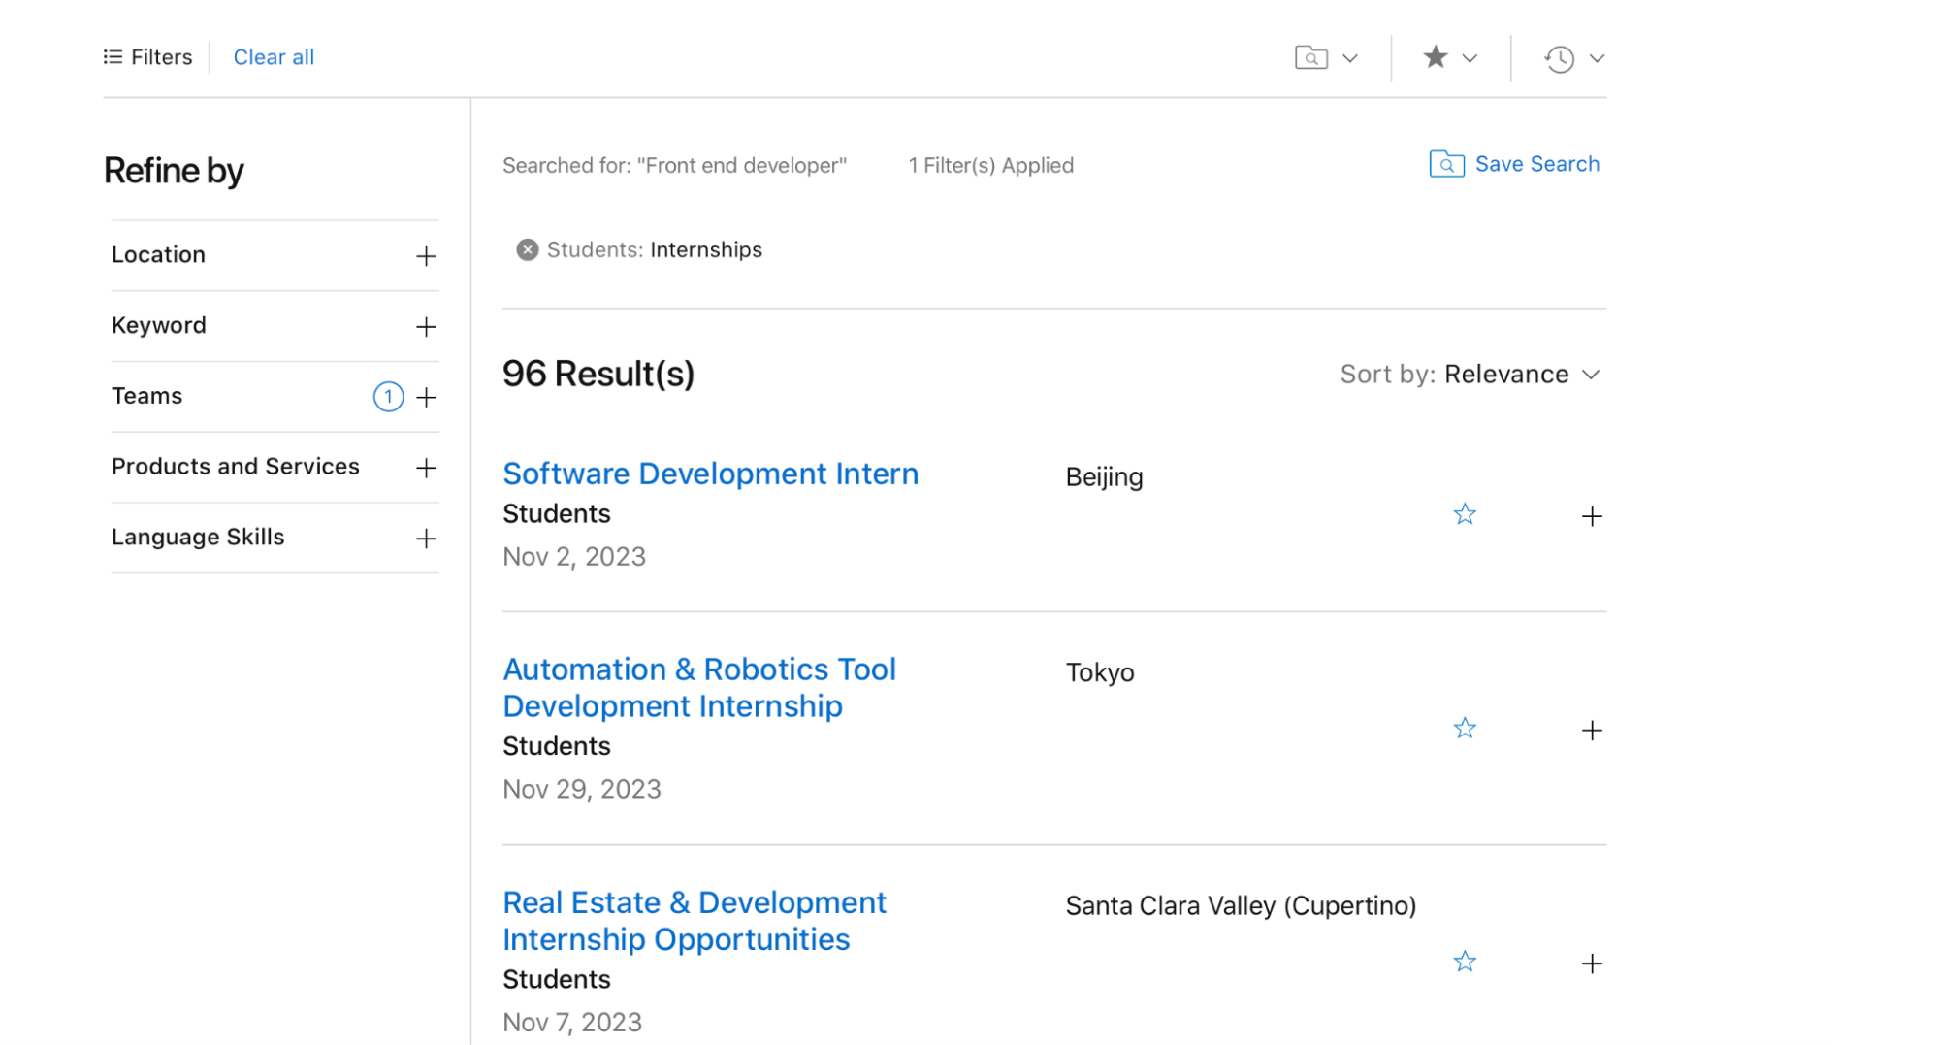Screen dimensions: 1939x1045
Task: Expand the Keyword filter section
Action: point(425,326)
